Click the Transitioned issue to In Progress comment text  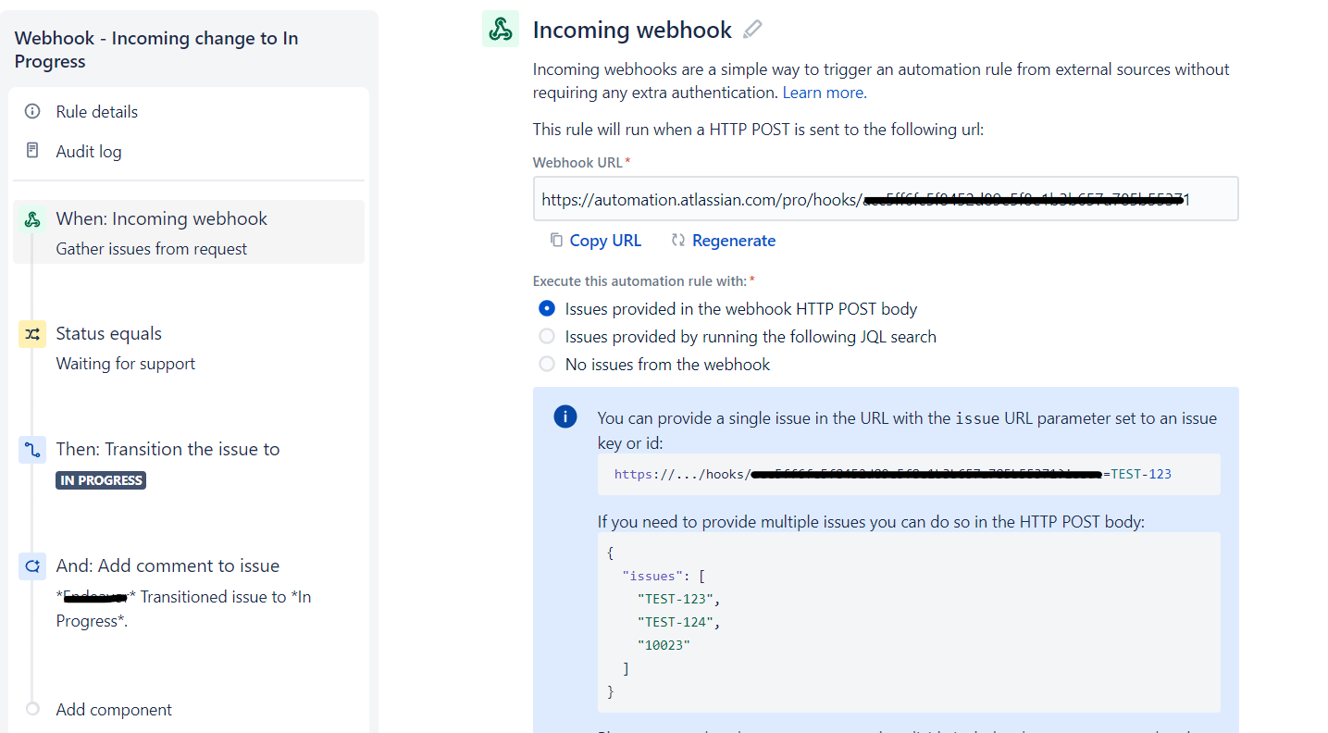click(183, 609)
